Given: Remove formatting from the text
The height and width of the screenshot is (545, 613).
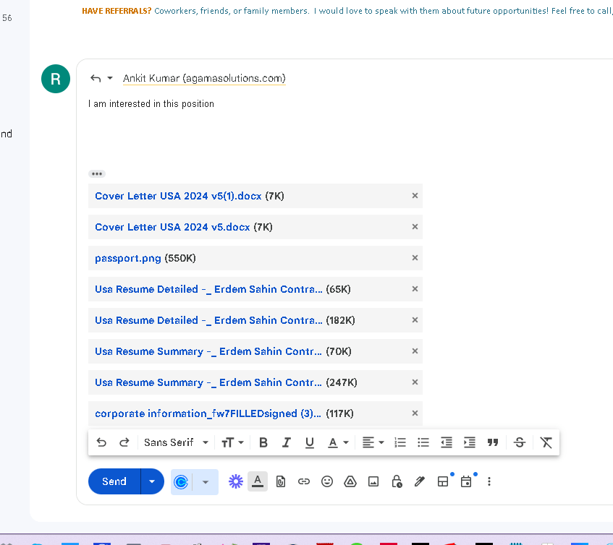Looking at the screenshot, I should tap(546, 442).
